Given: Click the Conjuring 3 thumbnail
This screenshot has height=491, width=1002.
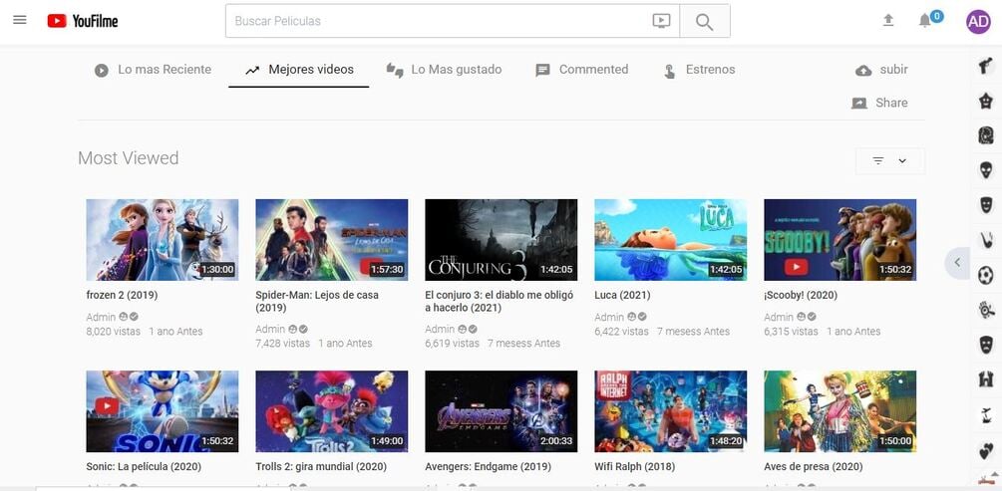Looking at the screenshot, I should tap(501, 240).
